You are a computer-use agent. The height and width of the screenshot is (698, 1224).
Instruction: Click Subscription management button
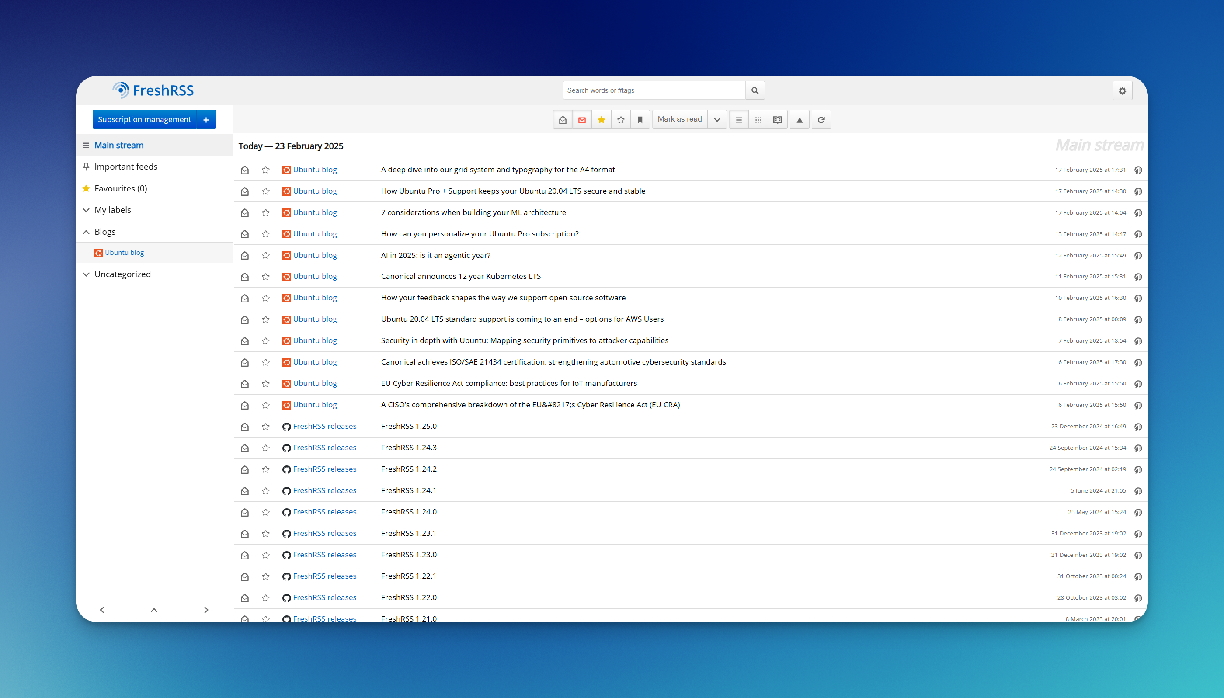click(144, 119)
